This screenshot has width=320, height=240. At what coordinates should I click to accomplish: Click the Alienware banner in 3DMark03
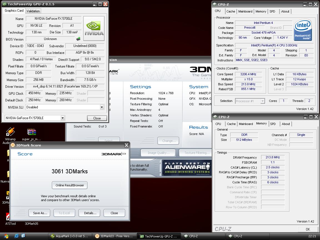(187, 168)
